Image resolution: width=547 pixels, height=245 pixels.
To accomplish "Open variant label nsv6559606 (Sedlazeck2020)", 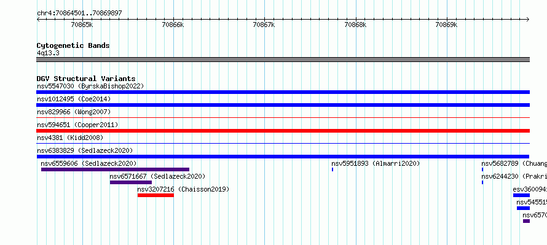I will (89, 163).
